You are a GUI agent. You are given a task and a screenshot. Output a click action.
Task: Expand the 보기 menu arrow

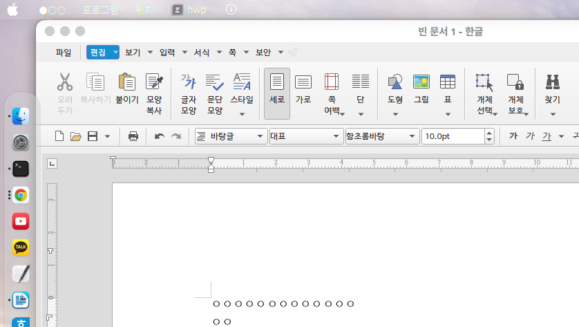(150, 53)
